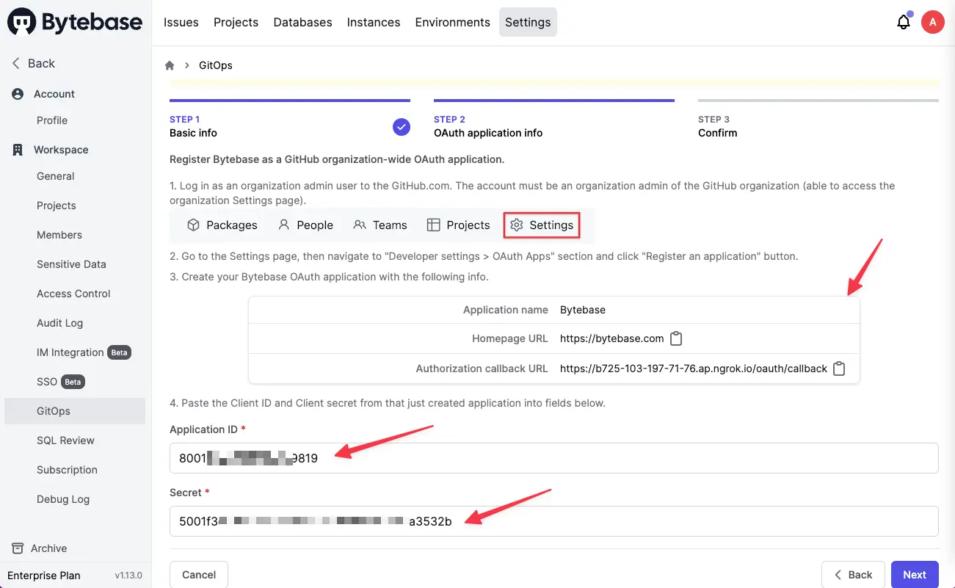Open the notification bell
This screenshot has height=588, width=955.
pos(903,22)
